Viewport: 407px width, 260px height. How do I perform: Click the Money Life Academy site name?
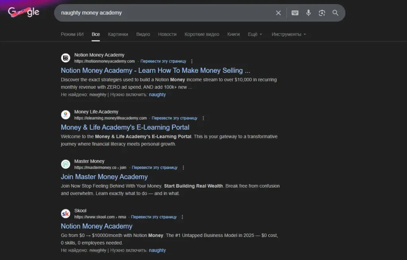pyautogui.click(x=96, y=112)
